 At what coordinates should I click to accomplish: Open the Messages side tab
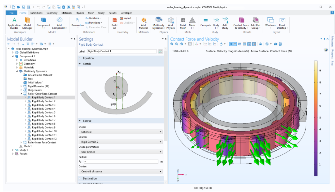tap(332, 42)
